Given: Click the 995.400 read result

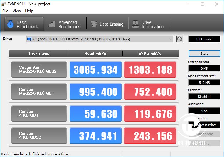Looking at the screenshot, I should 96,92.
